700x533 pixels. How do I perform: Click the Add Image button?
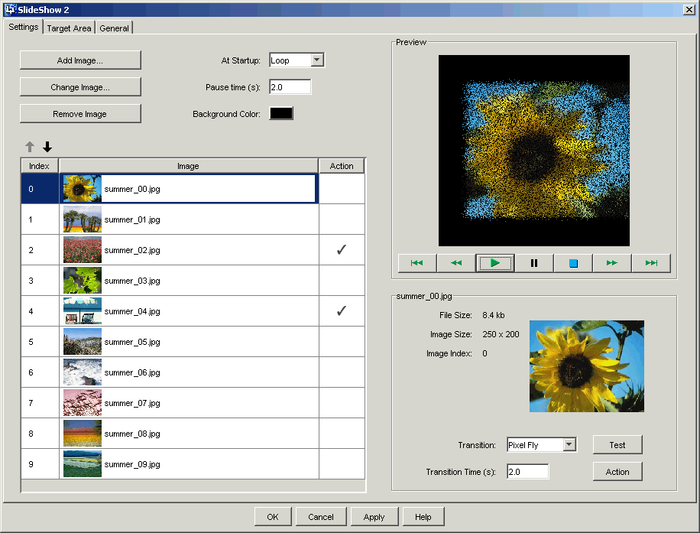(x=80, y=60)
